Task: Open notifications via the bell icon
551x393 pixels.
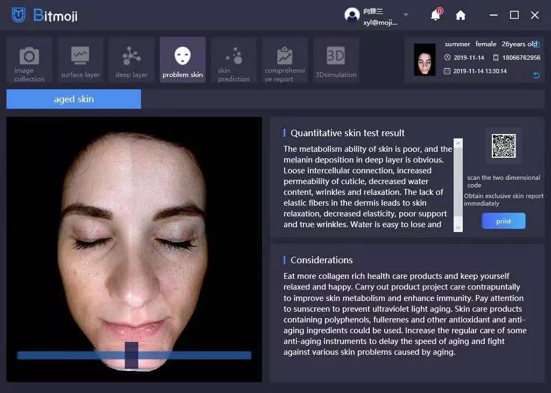Action: (x=435, y=15)
